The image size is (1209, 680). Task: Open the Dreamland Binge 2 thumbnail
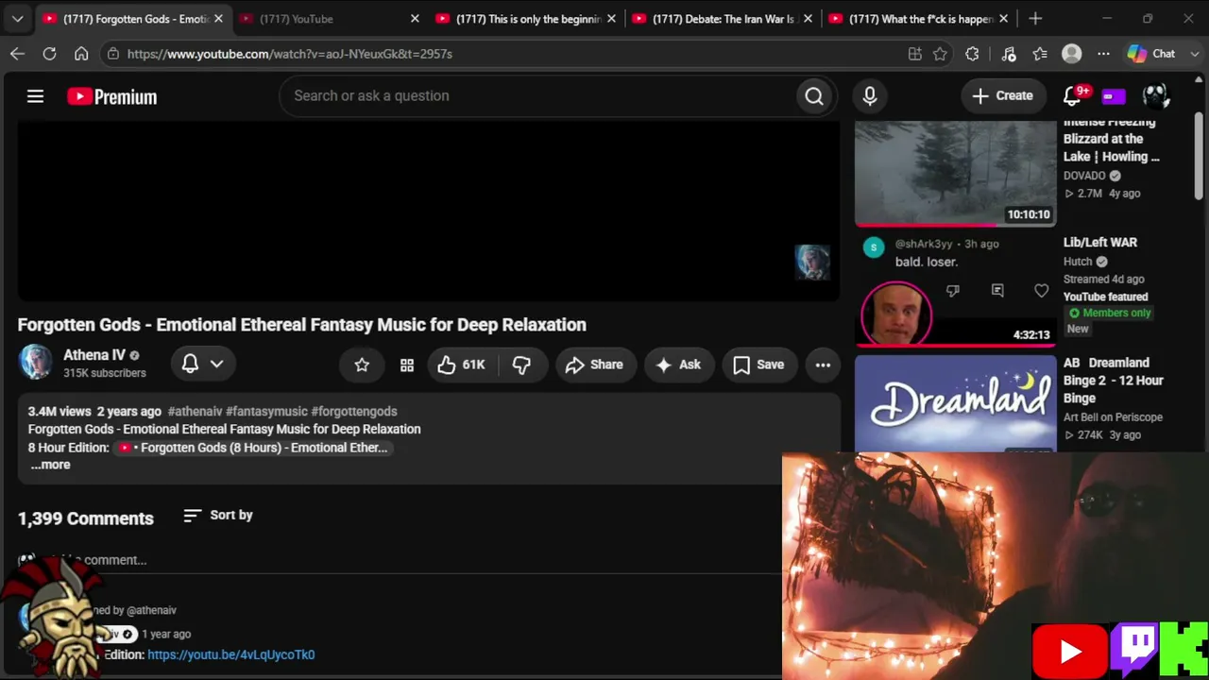(955, 404)
